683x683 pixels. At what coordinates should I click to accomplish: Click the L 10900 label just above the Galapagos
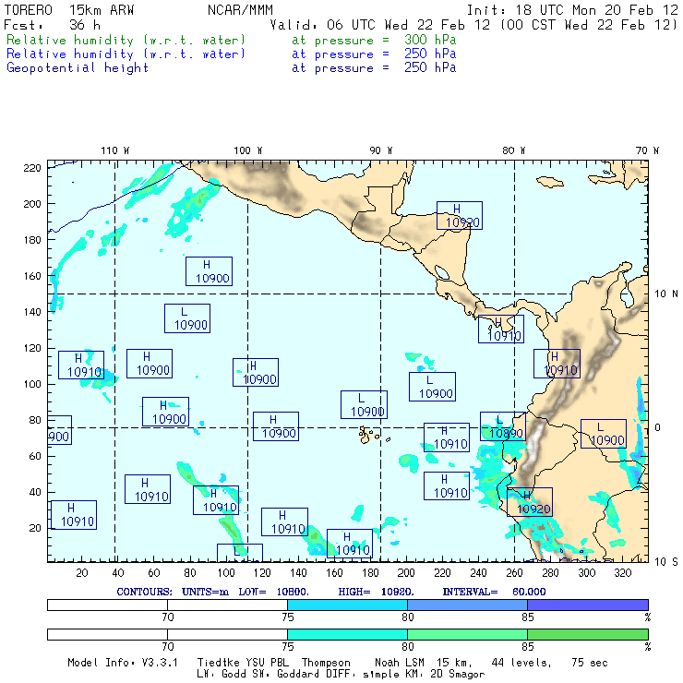[x=364, y=404]
